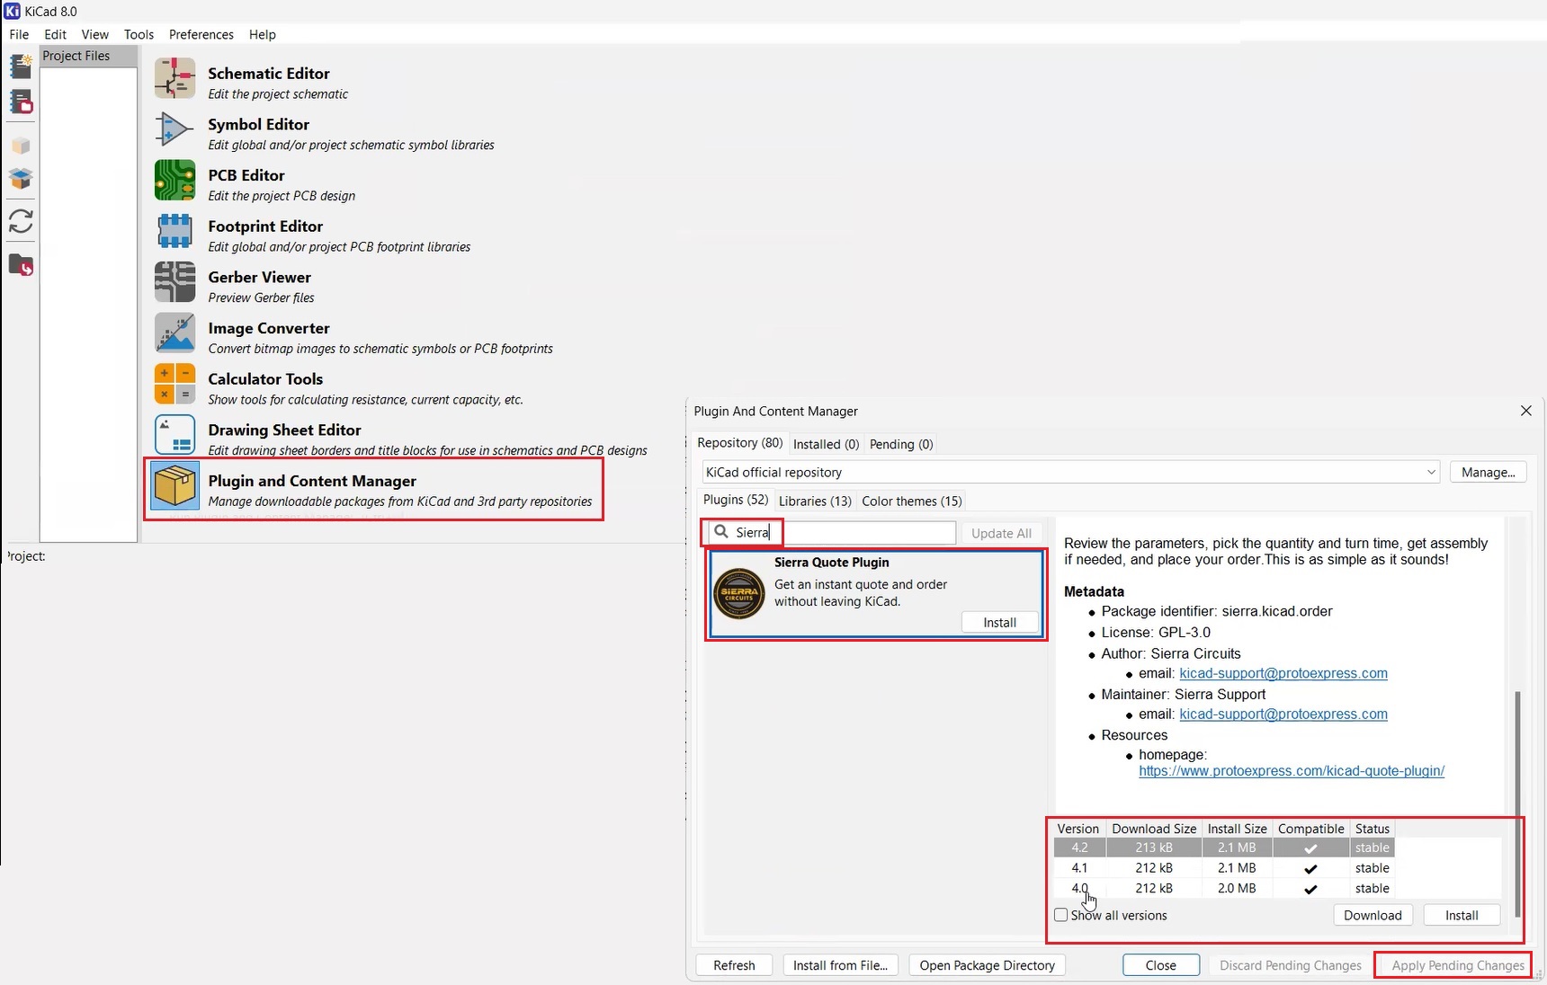Open the Drawing Sheet Editor icon
Viewport: 1547px width, 985px height.
coord(174,435)
